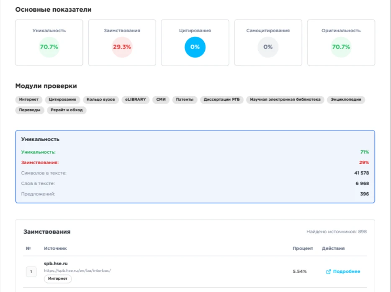Screen dimensions: 391x292
Task: Click the 6 968 words count
Action: [362, 183]
